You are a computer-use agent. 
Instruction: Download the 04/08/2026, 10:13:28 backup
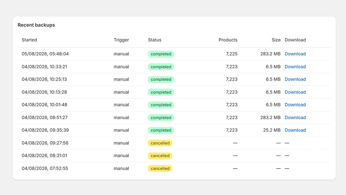295,92
